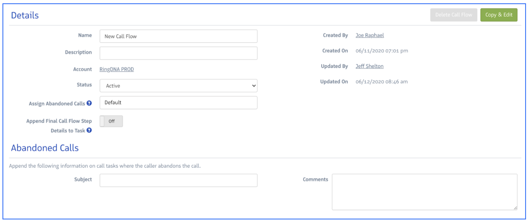Click into the Subject text field
Screen dimensions: 529x223
pyautogui.click(x=178, y=180)
